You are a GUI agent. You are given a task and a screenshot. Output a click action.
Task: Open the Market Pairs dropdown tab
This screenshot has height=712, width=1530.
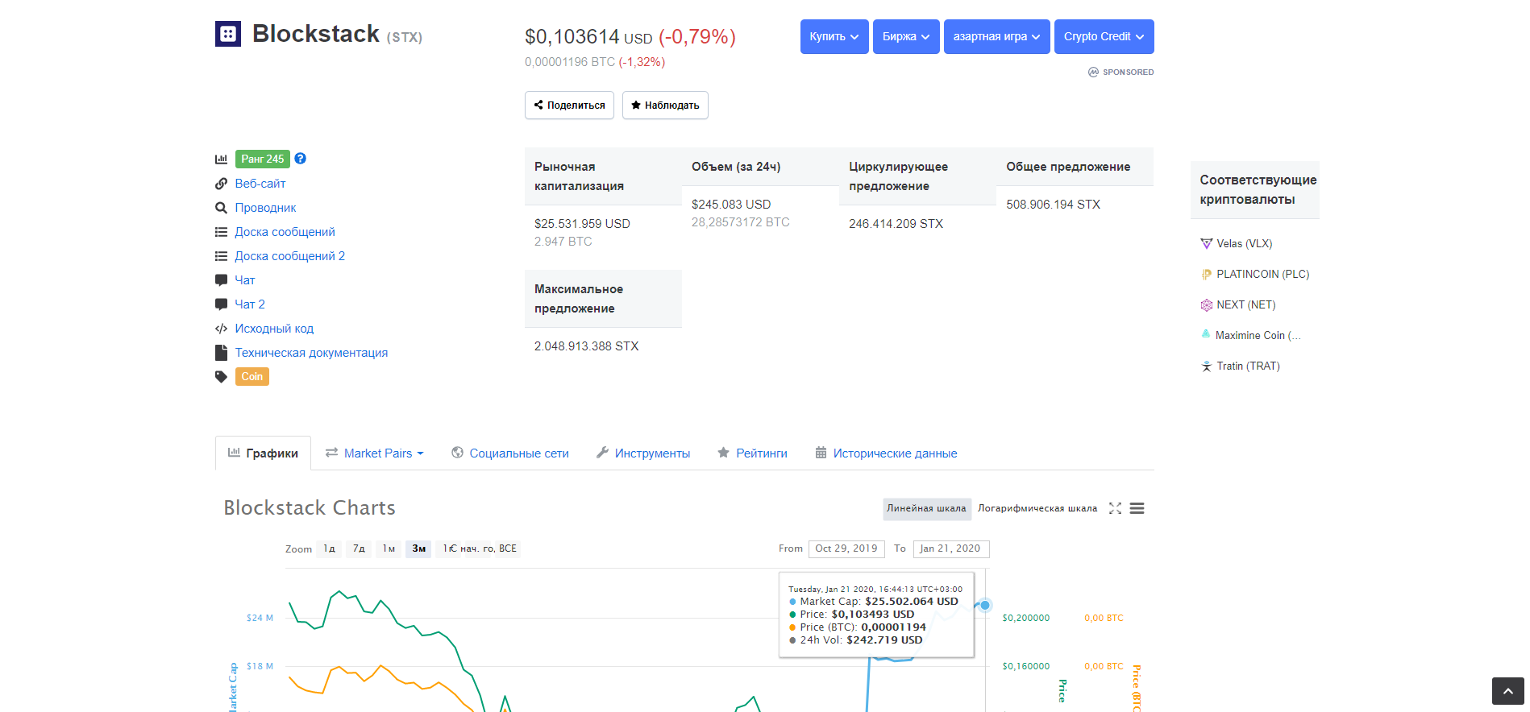(375, 453)
